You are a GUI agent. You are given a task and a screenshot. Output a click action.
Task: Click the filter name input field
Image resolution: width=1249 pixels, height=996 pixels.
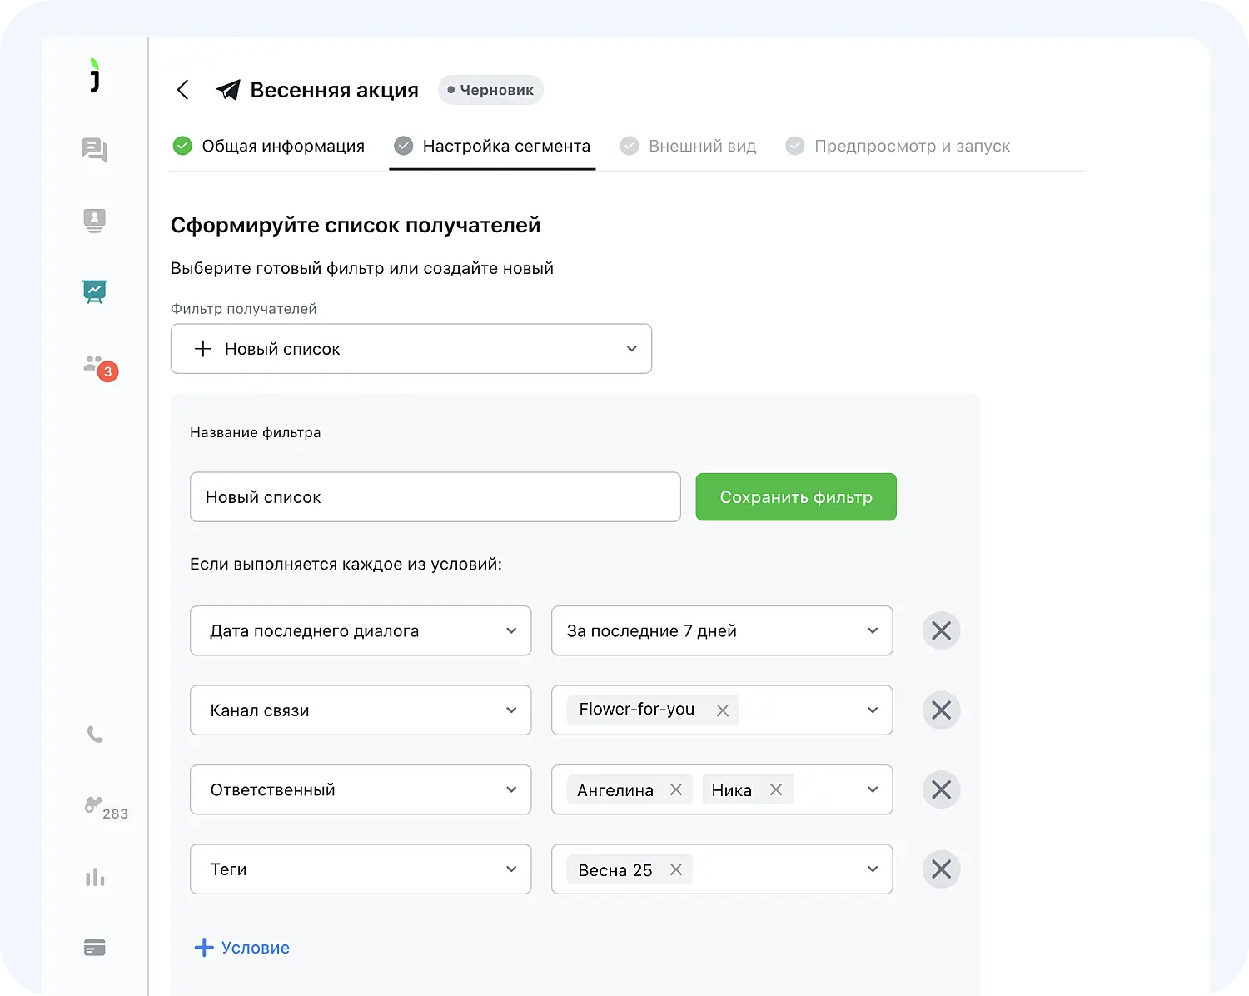pos(435,497)
